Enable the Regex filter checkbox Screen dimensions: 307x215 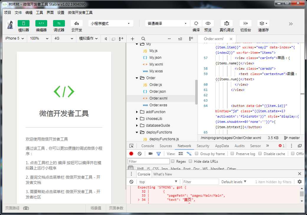click(173, 161)
